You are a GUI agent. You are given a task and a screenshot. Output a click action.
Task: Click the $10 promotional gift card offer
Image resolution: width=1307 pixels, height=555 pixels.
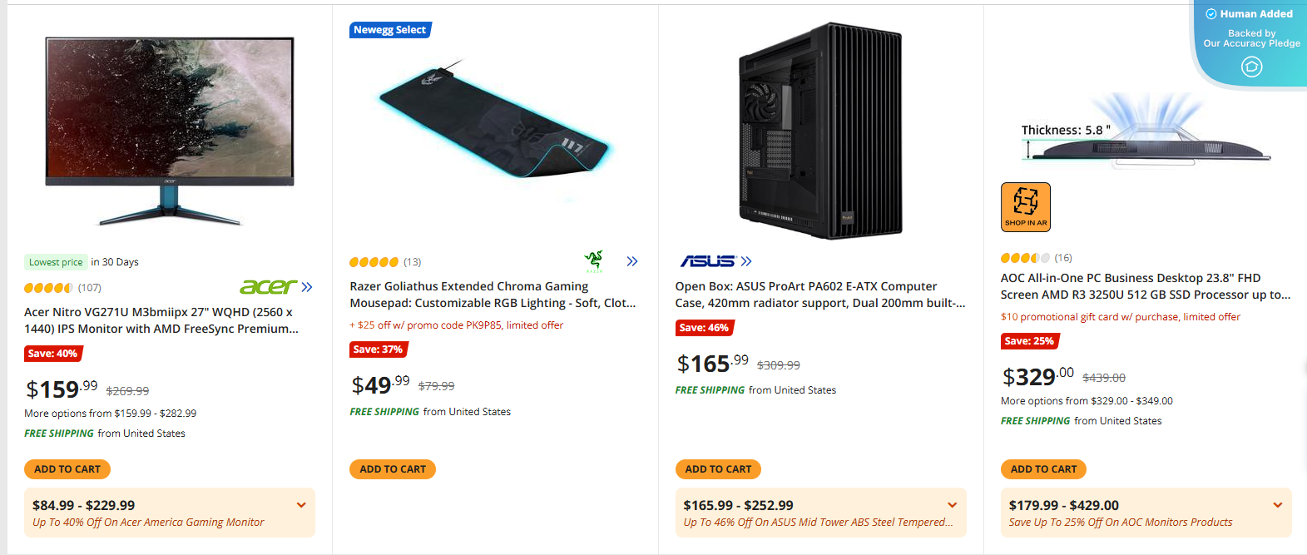1118,316
